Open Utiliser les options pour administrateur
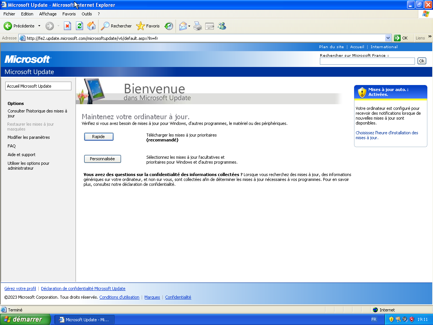 (29, 166)
